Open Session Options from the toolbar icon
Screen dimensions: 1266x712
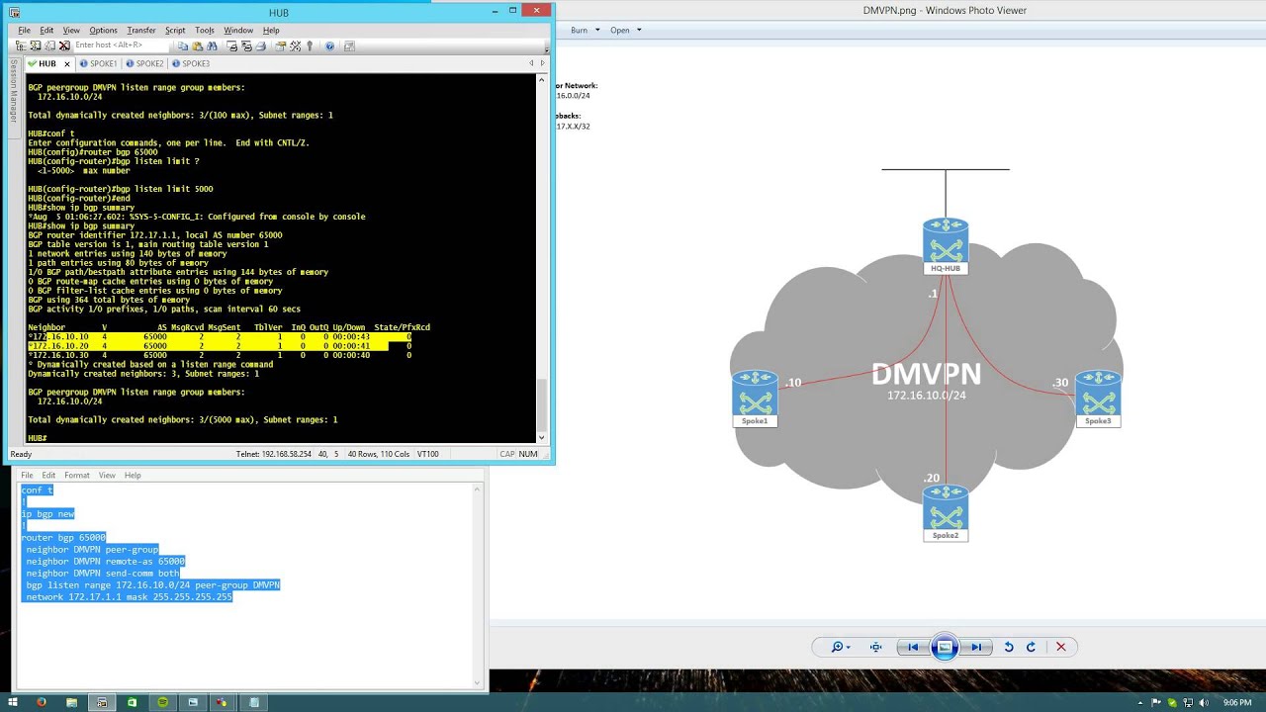tap(281, 45)
